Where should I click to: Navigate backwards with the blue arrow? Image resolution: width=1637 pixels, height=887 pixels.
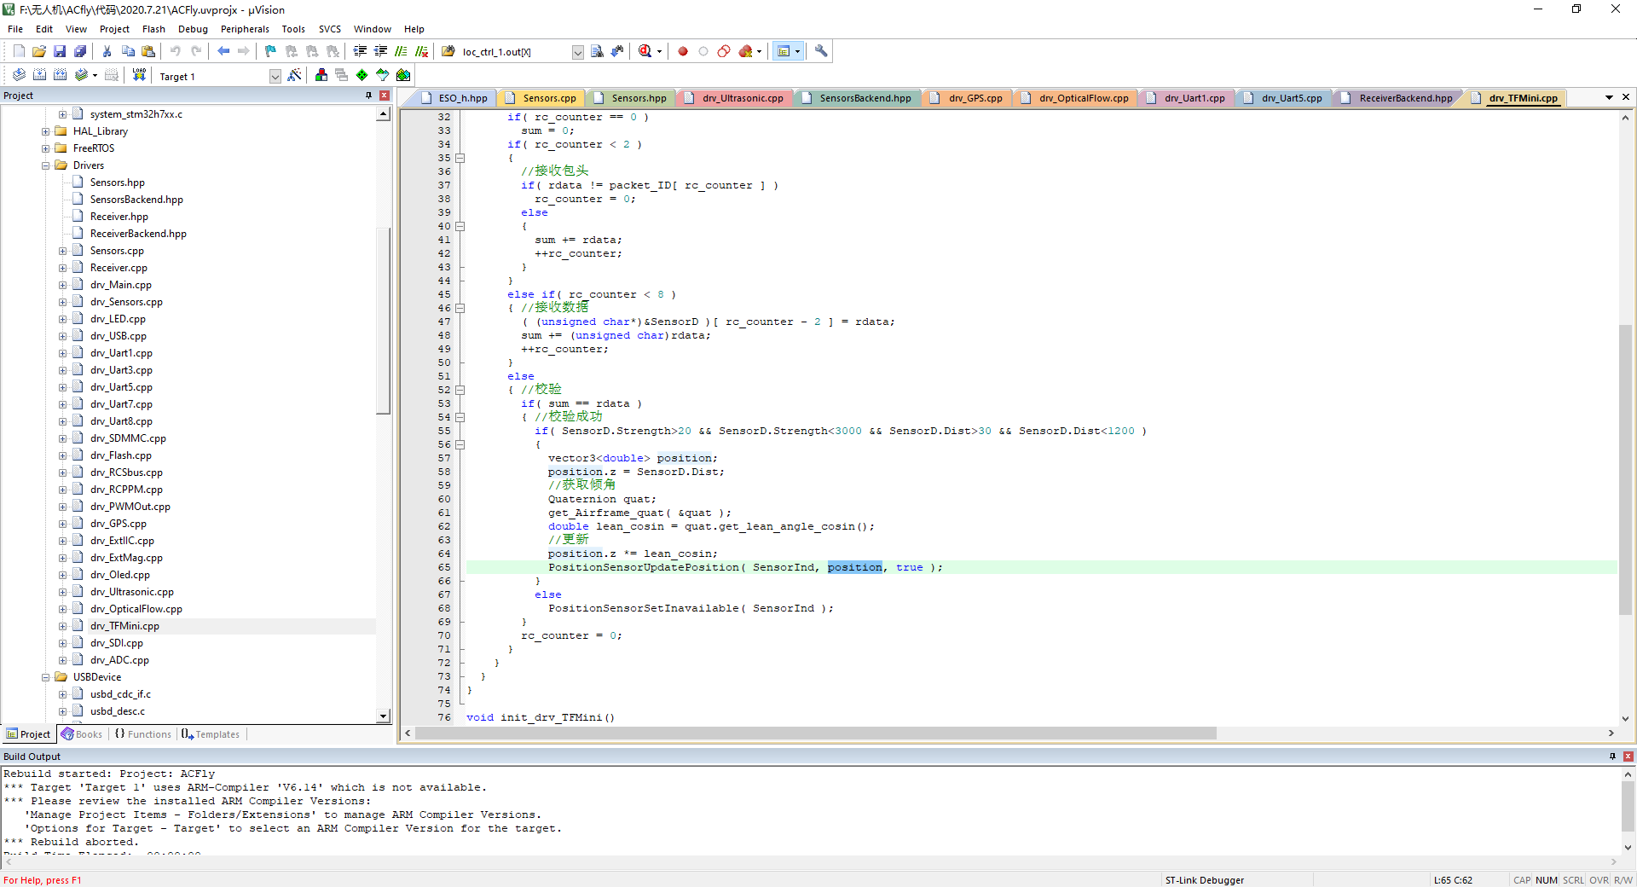223,51
